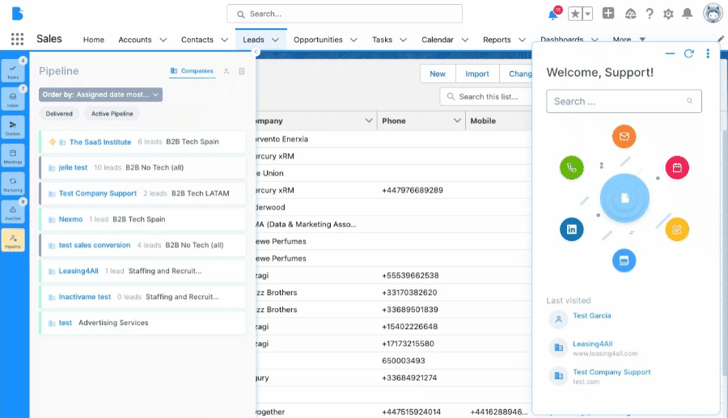Click the app launcher grid icon
This screenshot has height=418, width=728.
17,39
